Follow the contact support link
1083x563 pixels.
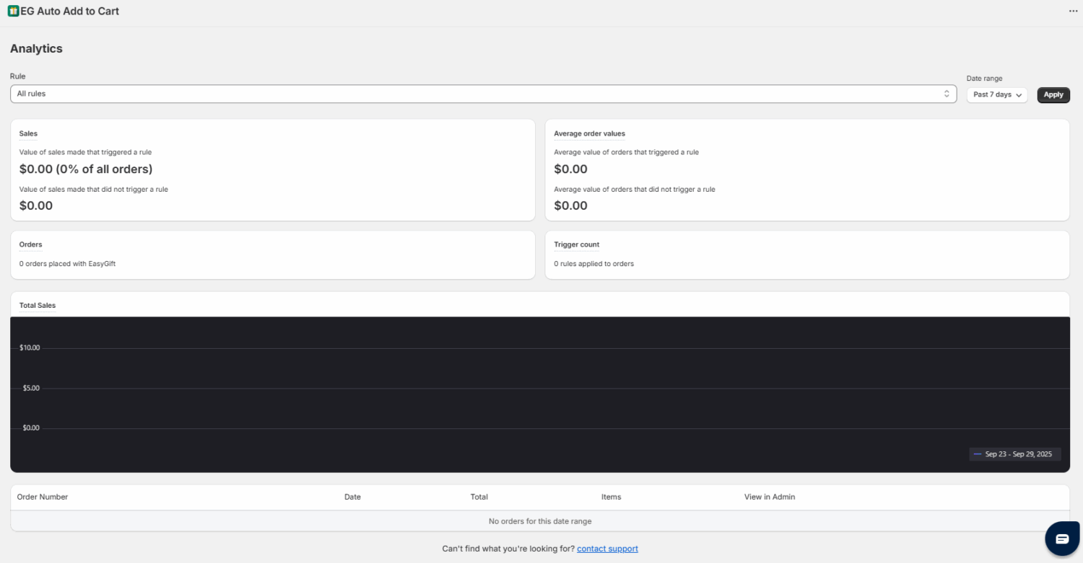(607, 549)
